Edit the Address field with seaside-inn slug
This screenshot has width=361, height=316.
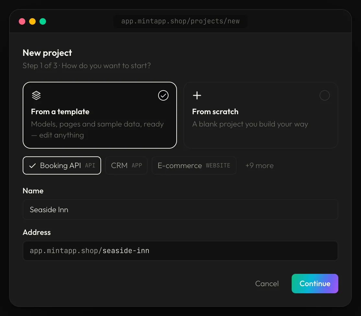pyautogui.click(x=180, y=251)
